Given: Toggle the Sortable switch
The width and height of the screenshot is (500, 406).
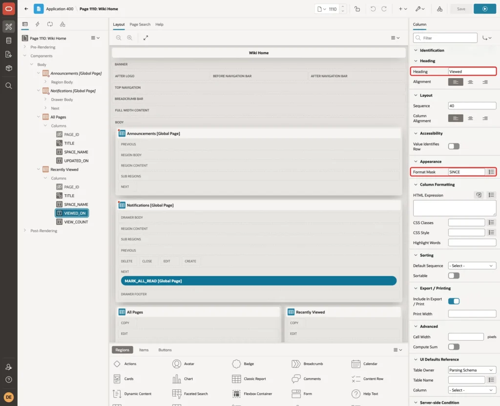Looking at the screenshot, I should click(x=454, y=276).
